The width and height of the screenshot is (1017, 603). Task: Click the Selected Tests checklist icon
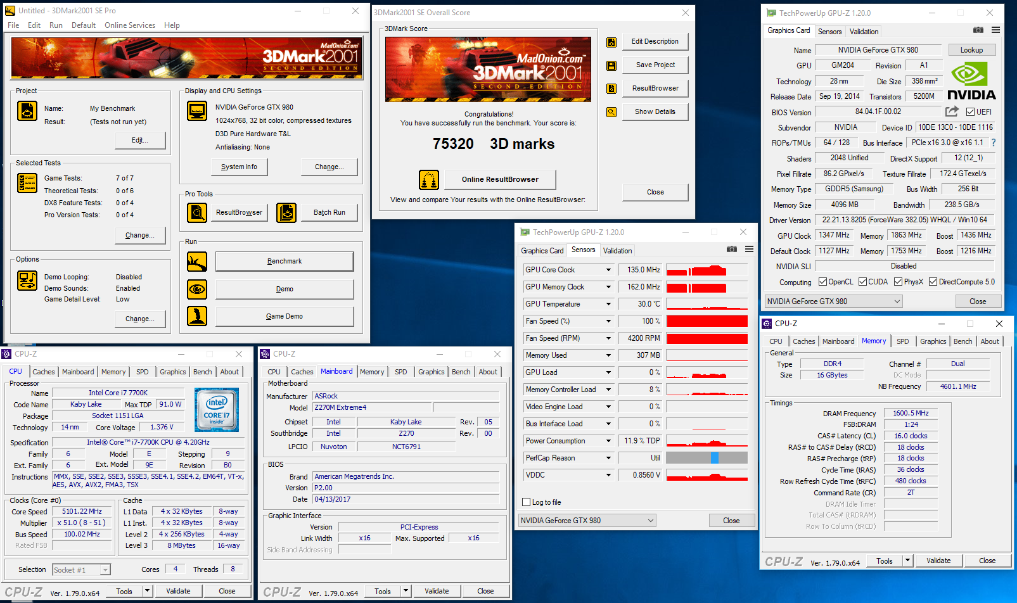pyautogui.click(x=27, y=183)
